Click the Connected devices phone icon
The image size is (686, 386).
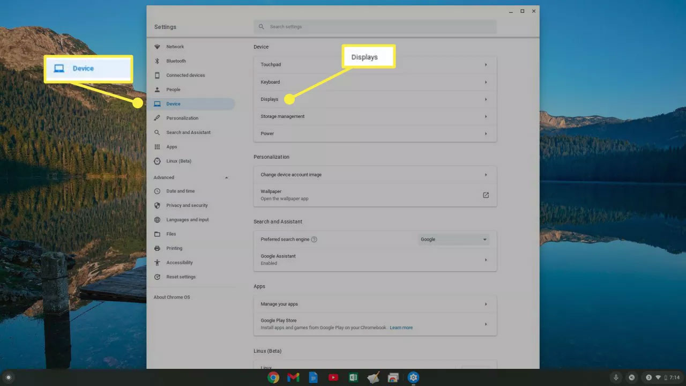(x=157, y=76)
